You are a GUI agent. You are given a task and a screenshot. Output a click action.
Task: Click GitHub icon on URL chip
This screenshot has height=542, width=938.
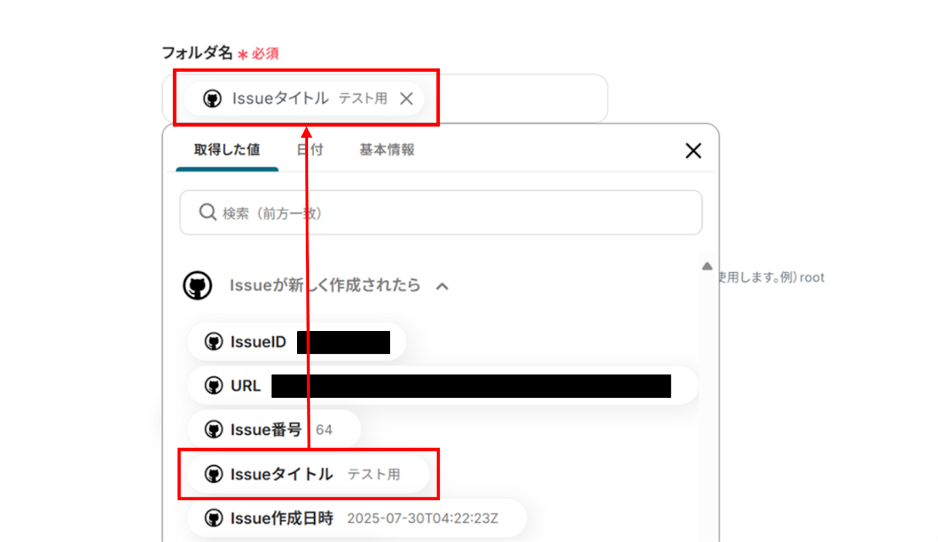213,385
